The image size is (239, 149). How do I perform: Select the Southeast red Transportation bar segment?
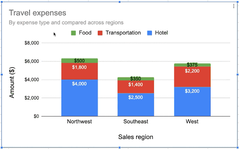point(136,87)
